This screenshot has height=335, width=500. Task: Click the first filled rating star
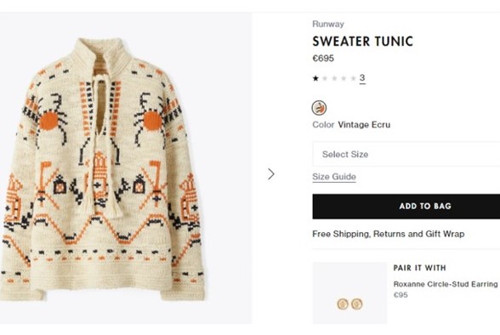coord(315,78)
